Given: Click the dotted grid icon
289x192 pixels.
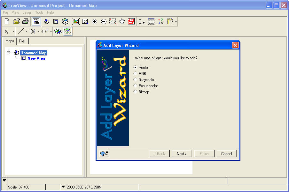Looking at the screenshot, I should [151, 21].
